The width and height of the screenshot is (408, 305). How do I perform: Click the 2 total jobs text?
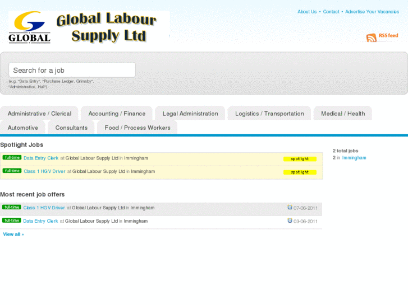(x=345, y=151)
